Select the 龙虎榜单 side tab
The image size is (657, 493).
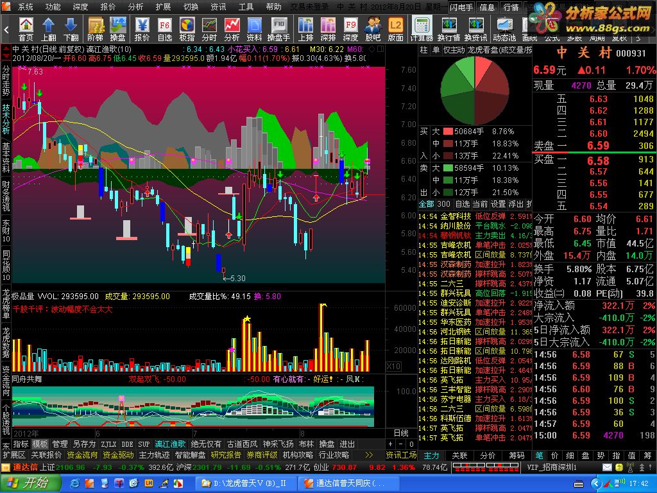point(6,304)
